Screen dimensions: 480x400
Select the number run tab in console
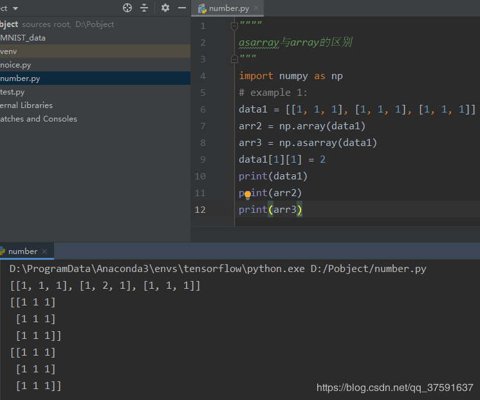pos(23,251)
